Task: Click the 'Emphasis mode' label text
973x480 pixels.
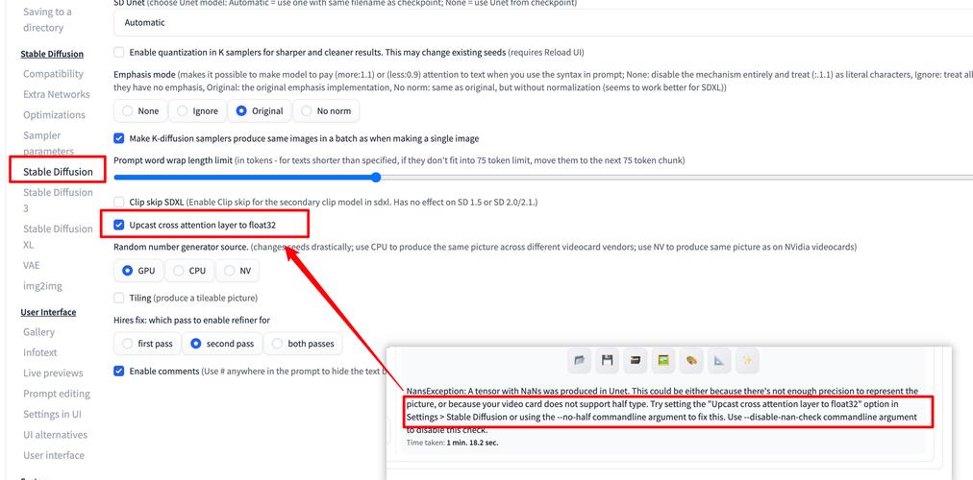Action: point(145,74)
